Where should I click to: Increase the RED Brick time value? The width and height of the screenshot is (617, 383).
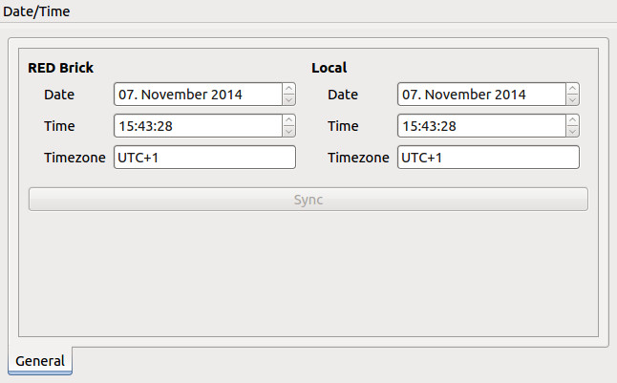point(288,120)
